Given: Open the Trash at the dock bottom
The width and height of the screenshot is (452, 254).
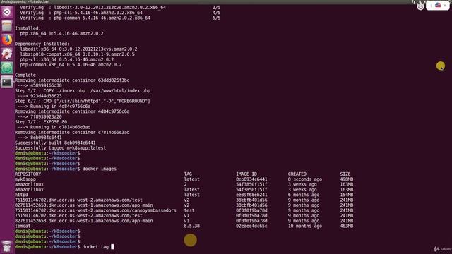Looking at the screenshot, I should tap(6, 246).
